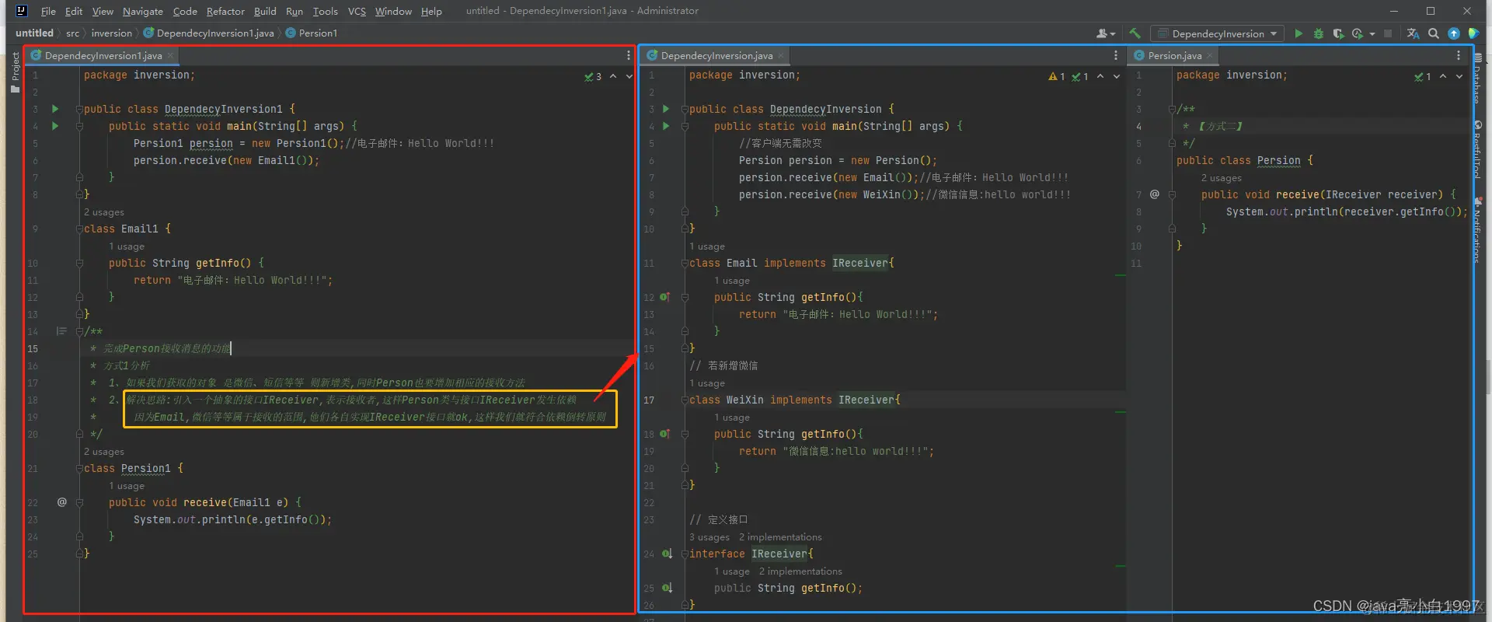Toggle rendered view of the doc comment at line 14
The image size is (1492, 622).
point(61,331)
